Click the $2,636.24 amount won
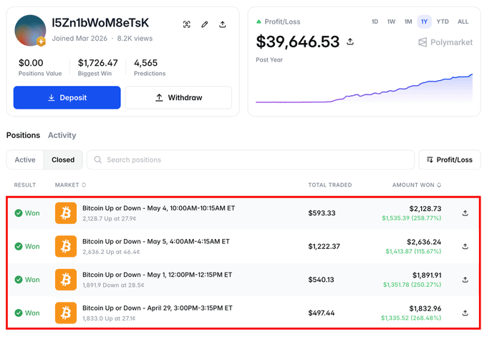The width and height of the screenshot is (487, 342). 424,242
